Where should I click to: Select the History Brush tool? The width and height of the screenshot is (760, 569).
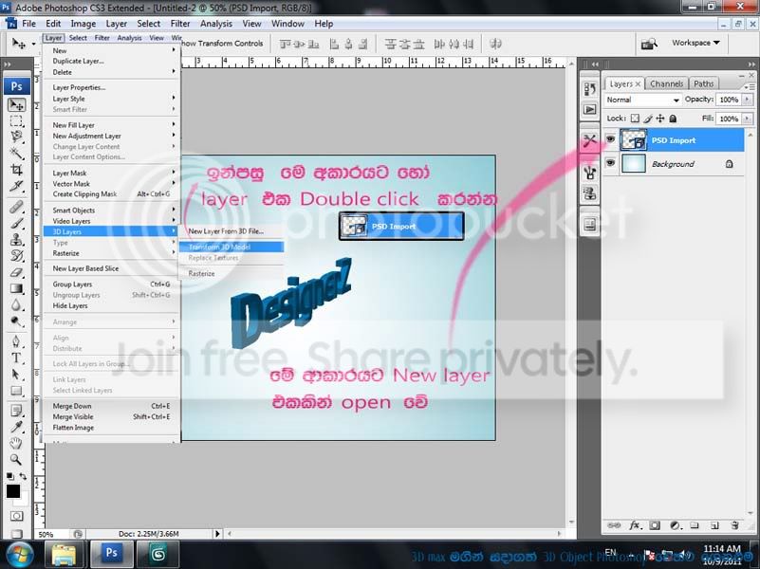pos(16,256)
